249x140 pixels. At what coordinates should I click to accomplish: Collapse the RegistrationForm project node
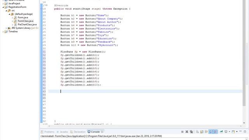(3, 7)
